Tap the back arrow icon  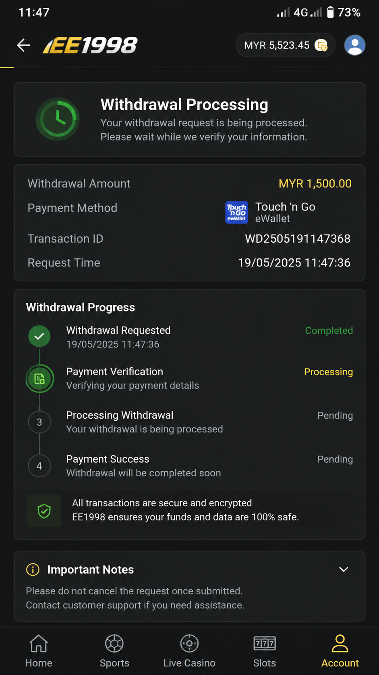coord(24,45)
